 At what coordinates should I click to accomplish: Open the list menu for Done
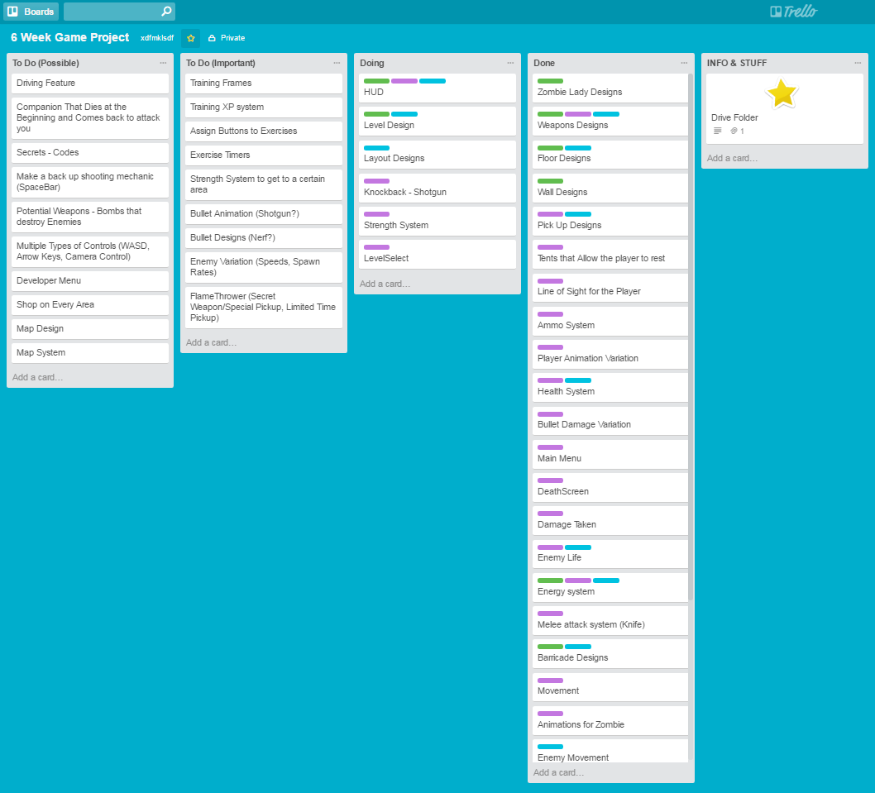pos(684,62)
